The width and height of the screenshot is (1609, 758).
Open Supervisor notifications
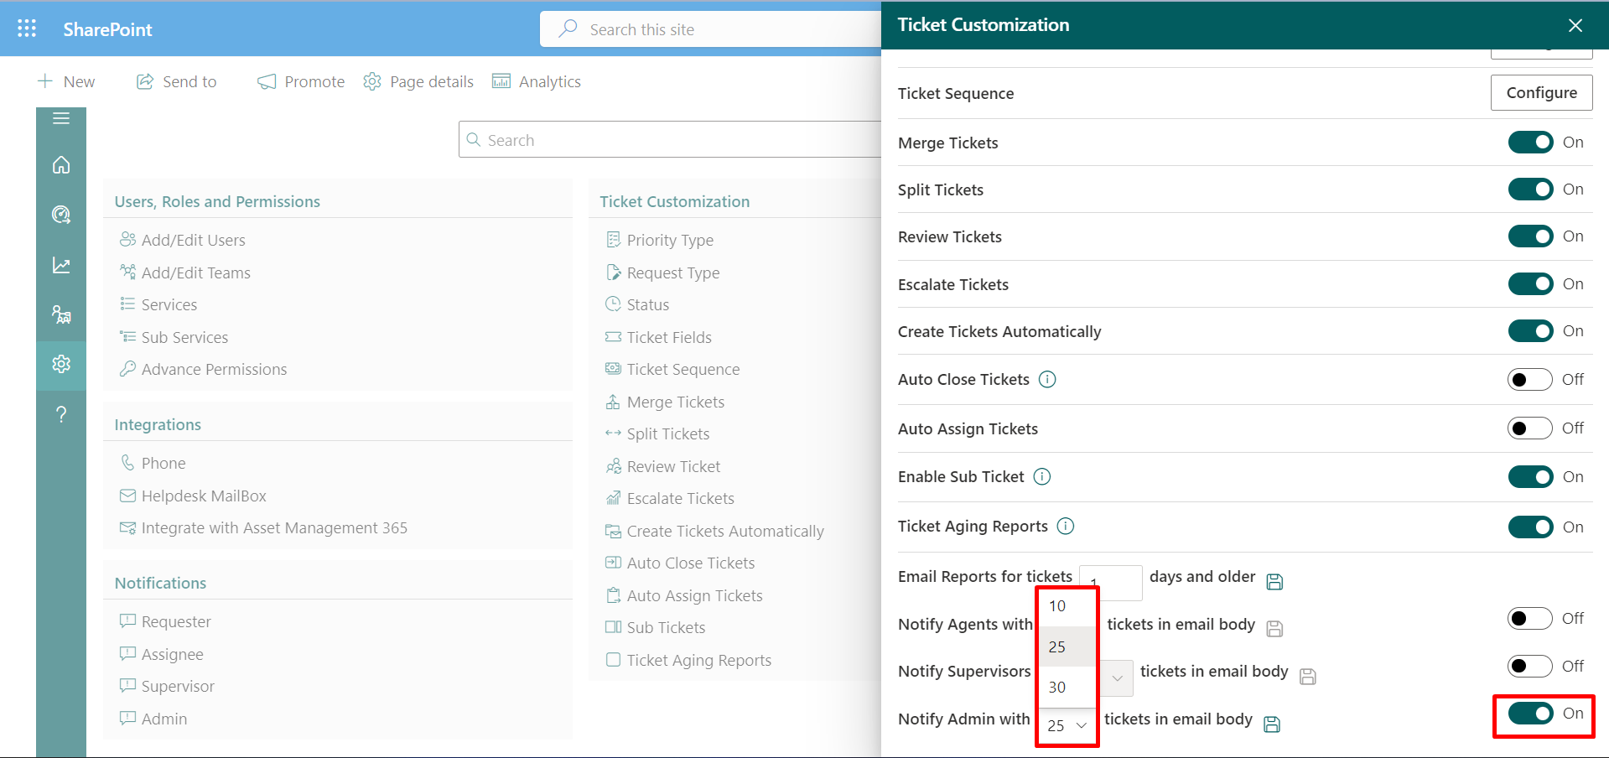(167, 686)
